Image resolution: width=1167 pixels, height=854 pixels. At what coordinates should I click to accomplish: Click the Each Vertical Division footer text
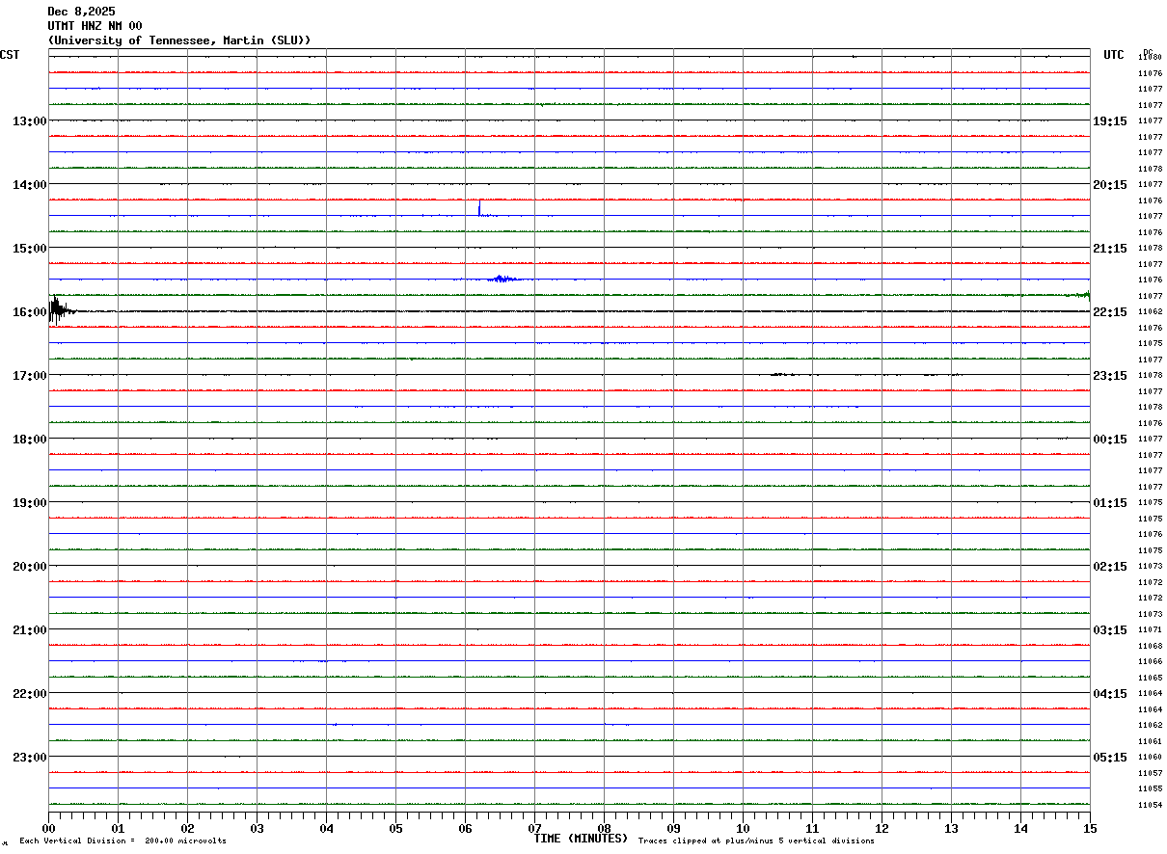pyautogui.click(x=122, y=841)
